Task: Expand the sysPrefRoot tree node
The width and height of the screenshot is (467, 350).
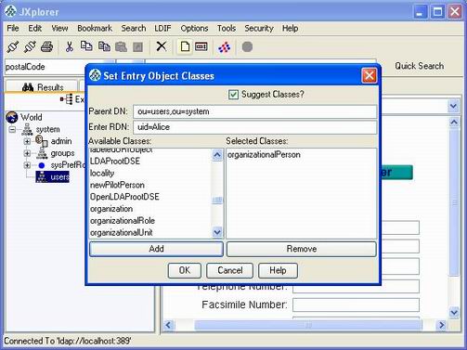Action: 27,165
